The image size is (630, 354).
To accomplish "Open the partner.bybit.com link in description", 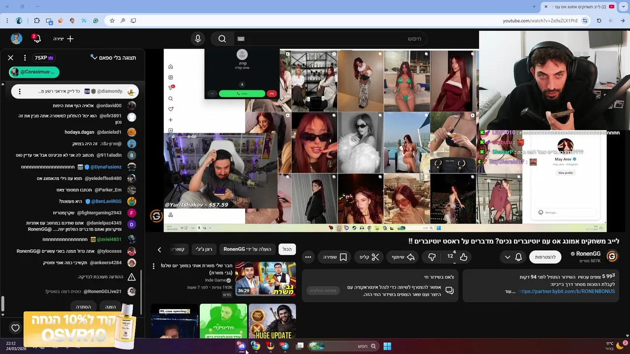I will (x=567, y=291).
